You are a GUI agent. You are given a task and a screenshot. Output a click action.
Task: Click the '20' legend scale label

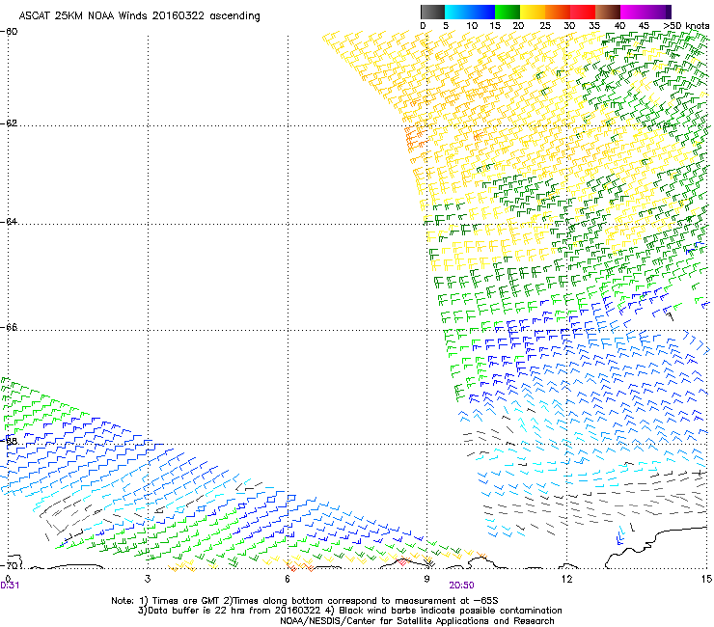coord(519,26)
